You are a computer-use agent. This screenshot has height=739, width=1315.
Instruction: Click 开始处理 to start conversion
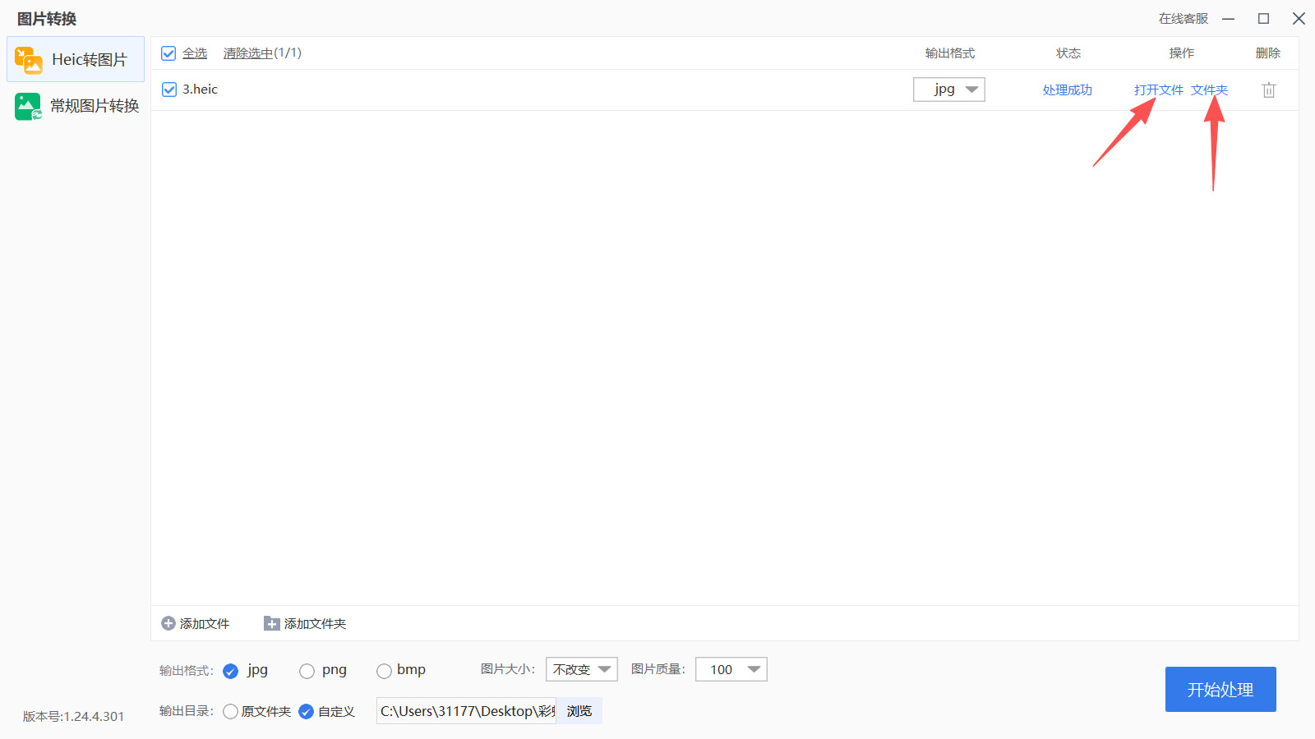(1220, 690)
